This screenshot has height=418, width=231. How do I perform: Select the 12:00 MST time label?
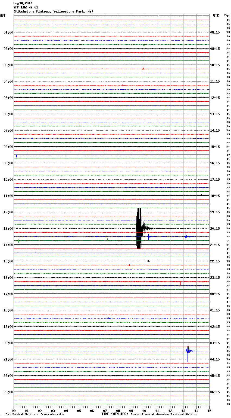click(x=8, y=212)
